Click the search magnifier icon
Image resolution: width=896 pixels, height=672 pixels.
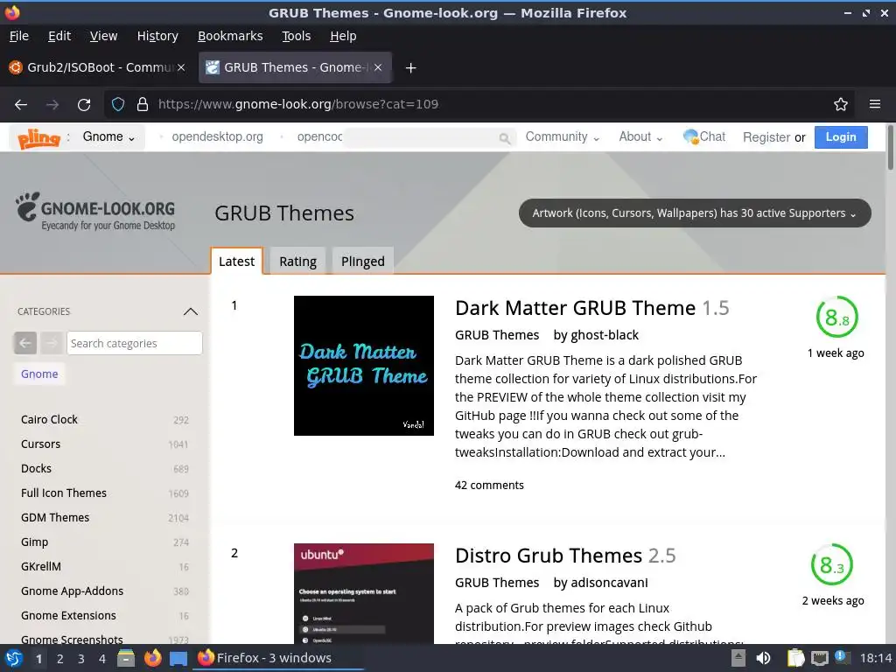coord(504,138)
